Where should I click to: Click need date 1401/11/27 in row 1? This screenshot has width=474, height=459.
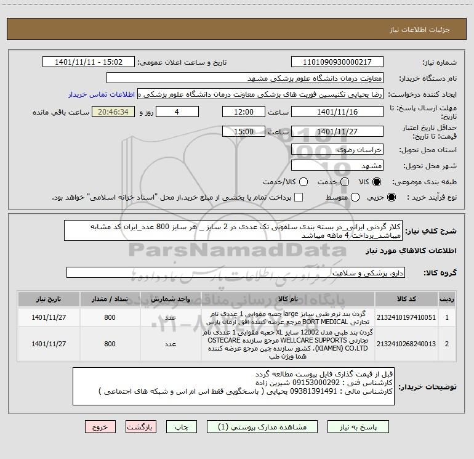[x=49, y=317]
